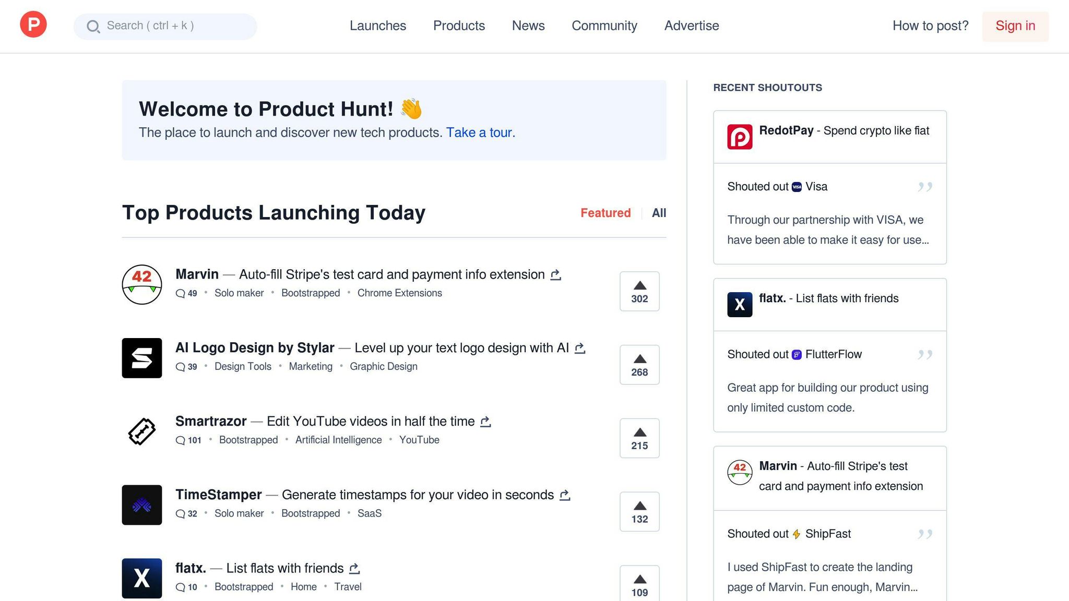Open AI Logo Design external link icon
Image resolution: width=1069 pixels, height=601 pixels.
click(x=580, y=348)
